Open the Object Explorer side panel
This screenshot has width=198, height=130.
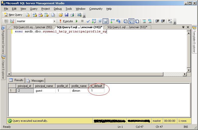click(x=3, y=67)
